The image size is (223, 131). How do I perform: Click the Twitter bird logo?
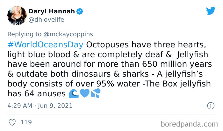pyautogui.click(x=211, y=11)
